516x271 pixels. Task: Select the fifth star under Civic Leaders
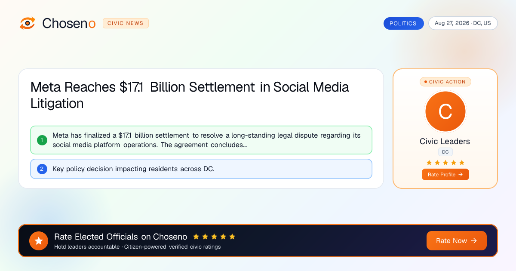click(462, 163)
